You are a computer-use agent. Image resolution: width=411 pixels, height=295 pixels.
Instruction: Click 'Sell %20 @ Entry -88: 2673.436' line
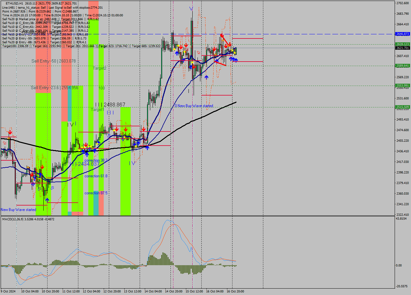[x=44, y=42]
